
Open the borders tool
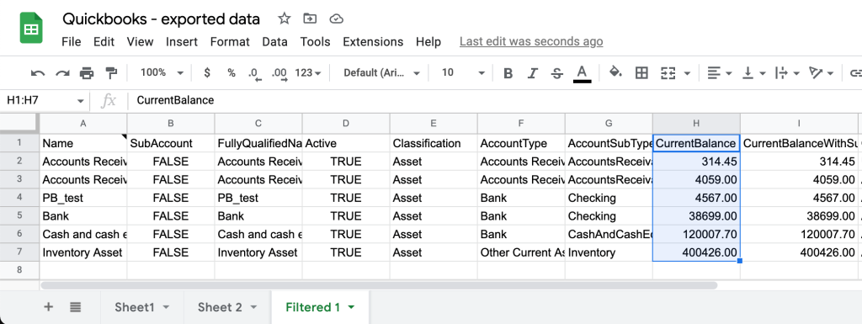coord(641,73)
